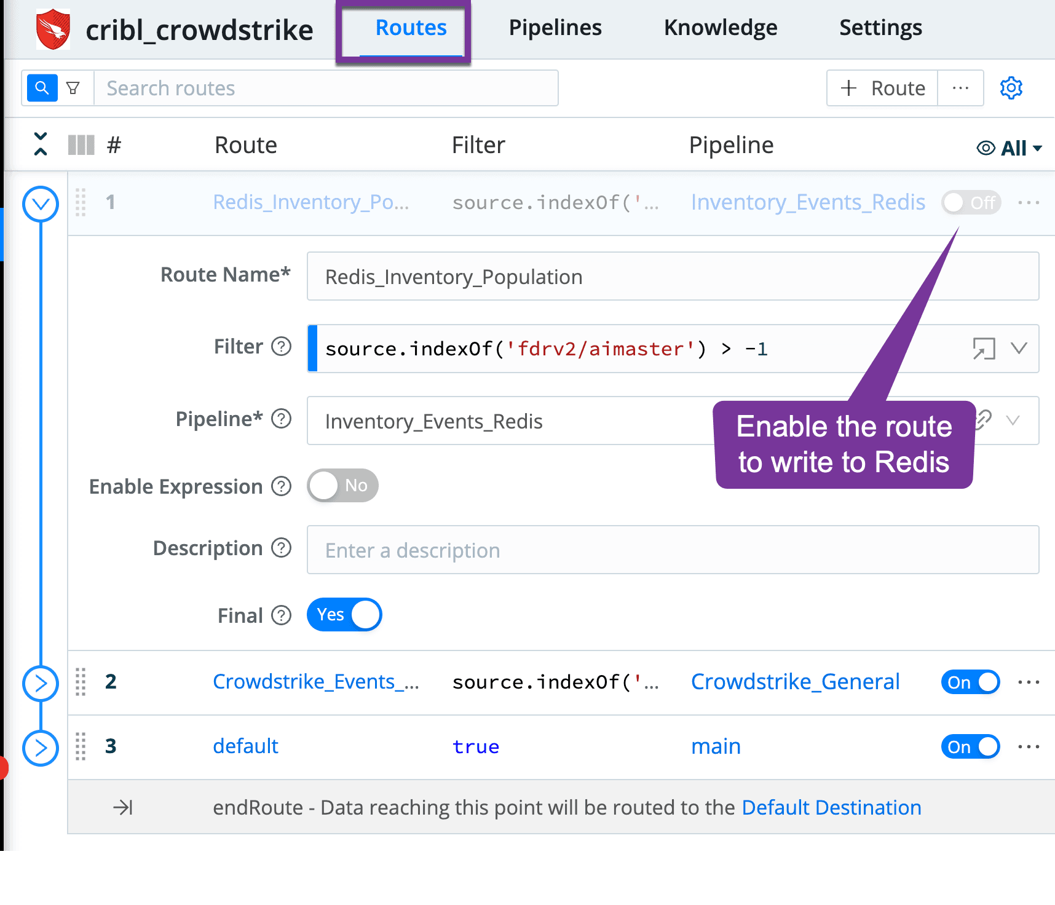
Task: Open more options for default route
Action: point(1028,746)
